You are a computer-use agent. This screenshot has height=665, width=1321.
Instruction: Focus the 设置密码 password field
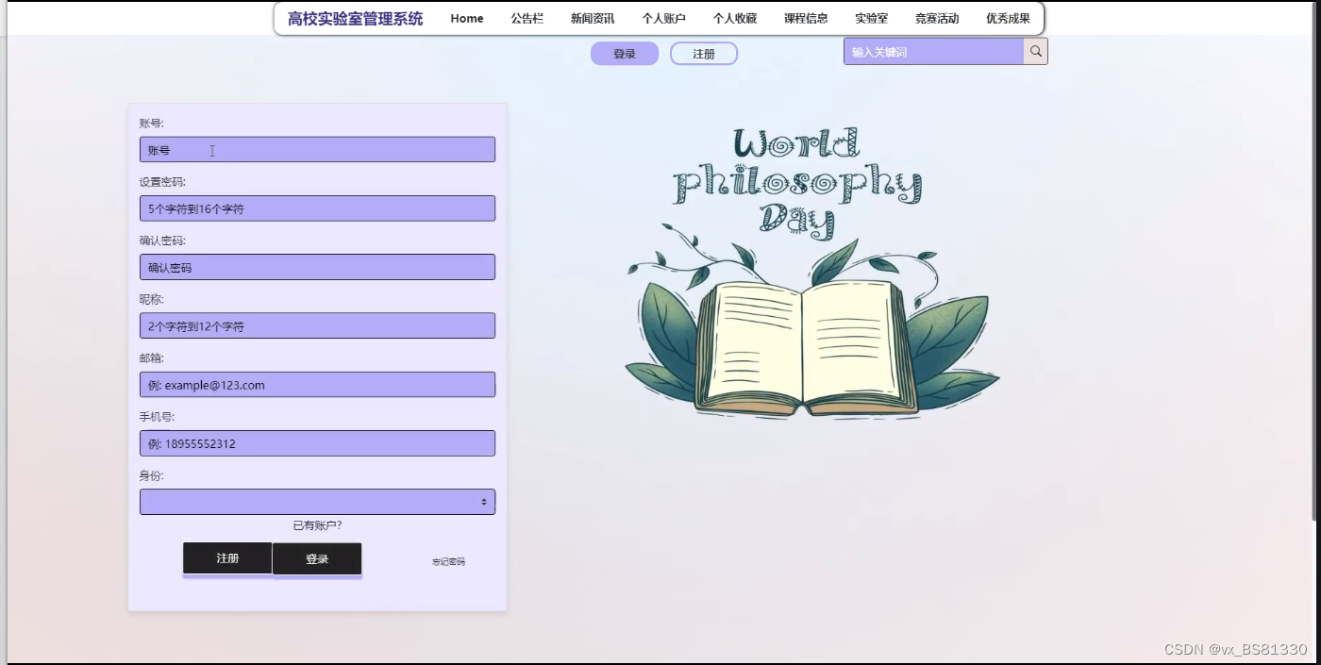click(317, 208)
